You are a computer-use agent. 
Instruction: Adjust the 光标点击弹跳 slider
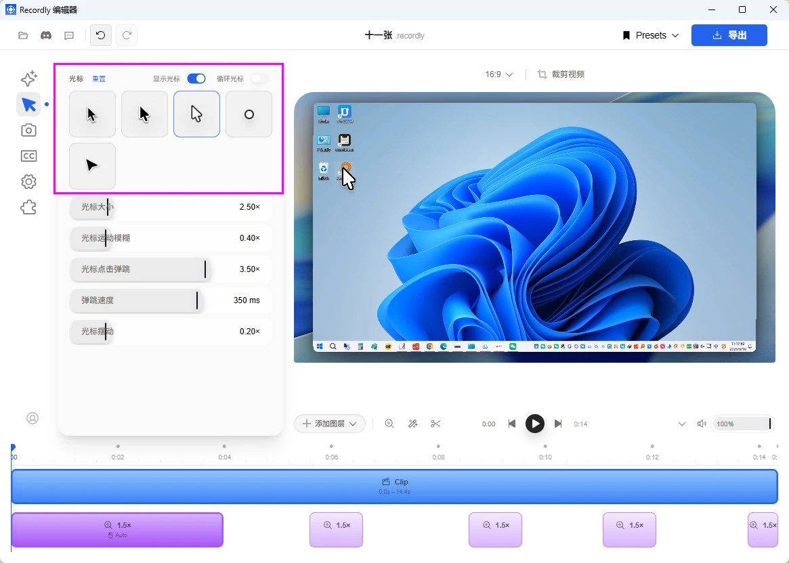171,269
